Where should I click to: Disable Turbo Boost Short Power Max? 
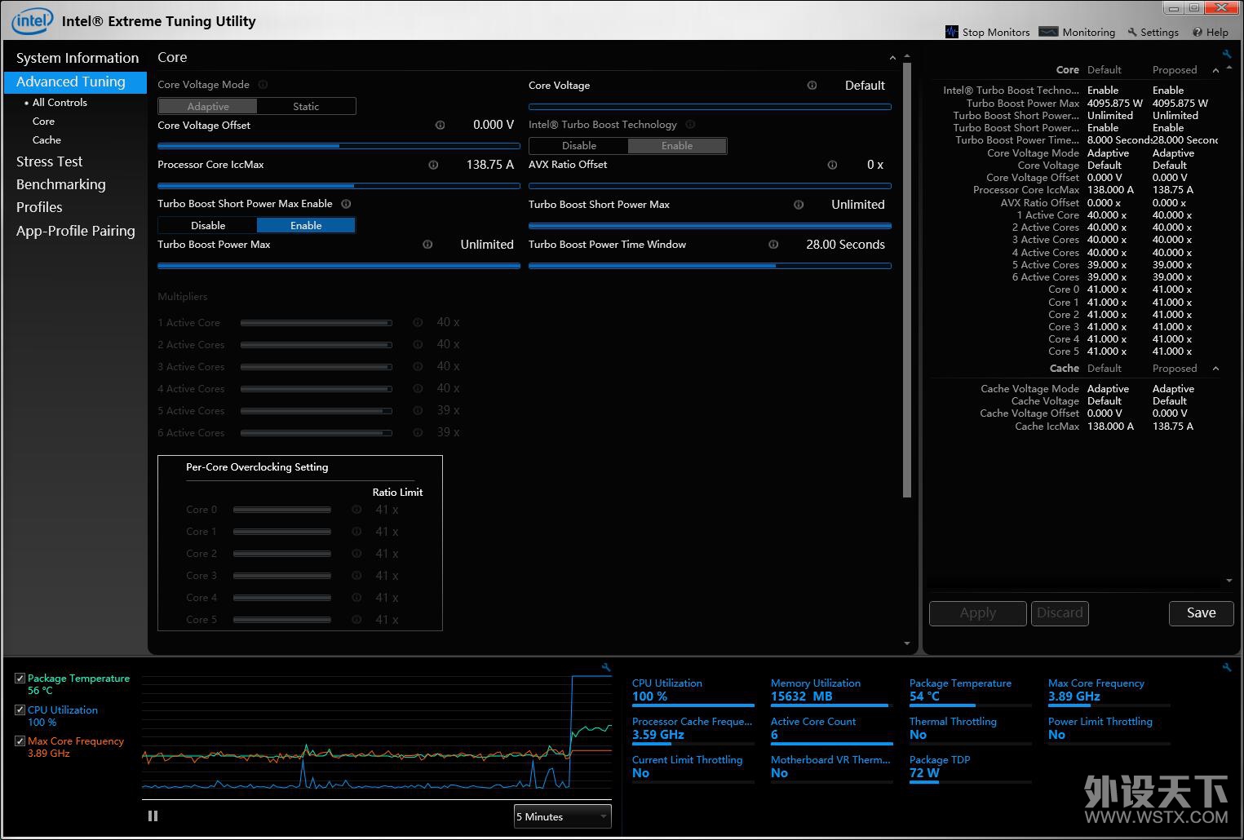click(207, 225)
